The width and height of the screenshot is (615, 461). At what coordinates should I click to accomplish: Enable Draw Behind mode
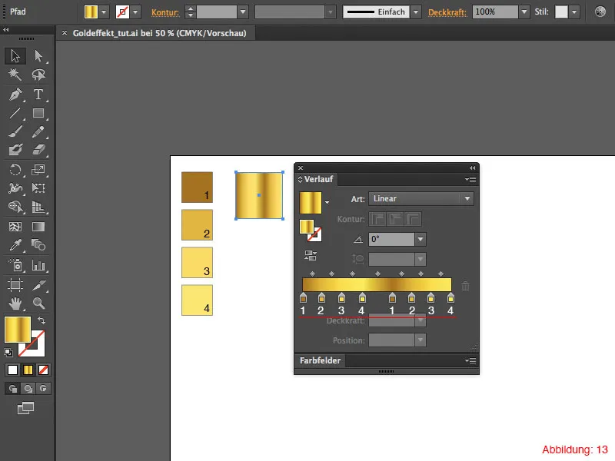tap(28, 389)
